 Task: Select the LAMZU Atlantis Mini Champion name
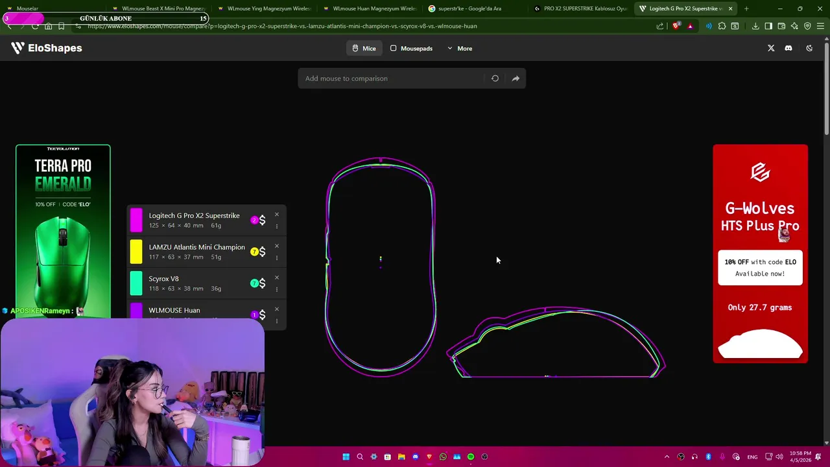pos(196,247)
